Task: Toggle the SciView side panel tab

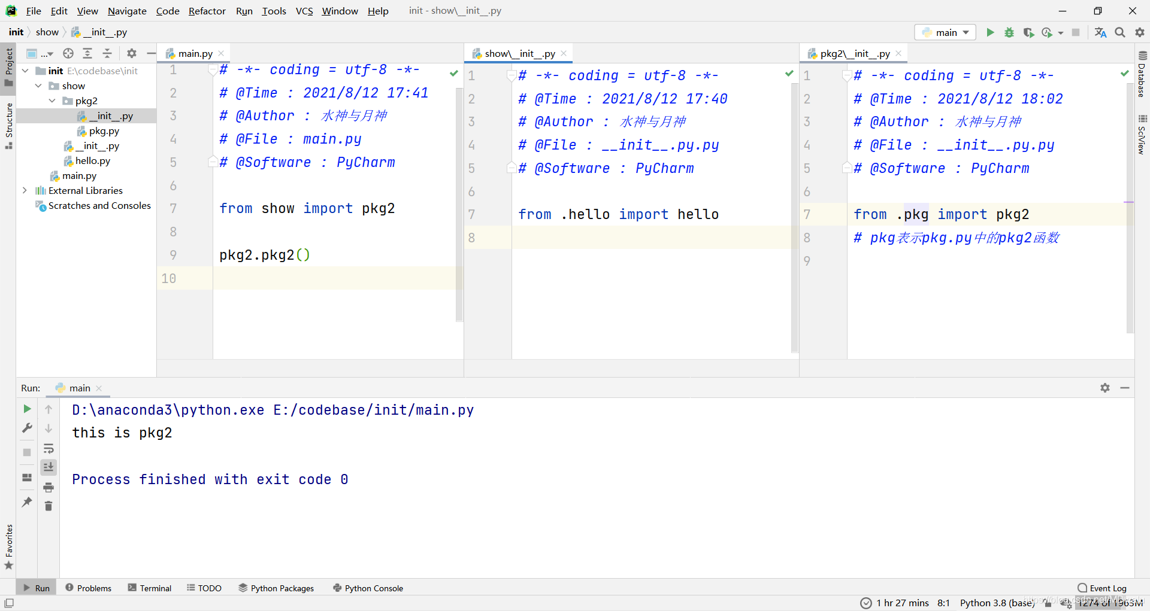Action: click(1142, 134)
